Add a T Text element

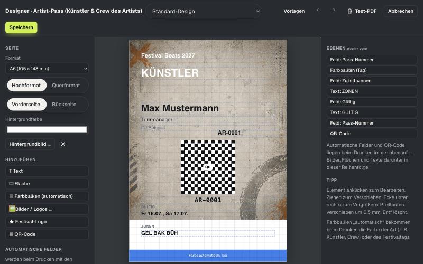[47, 171]
